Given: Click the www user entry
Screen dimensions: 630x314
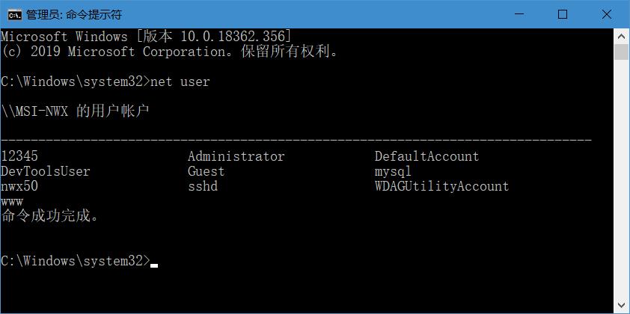Looking at the screenshot, I should [12, 201].
